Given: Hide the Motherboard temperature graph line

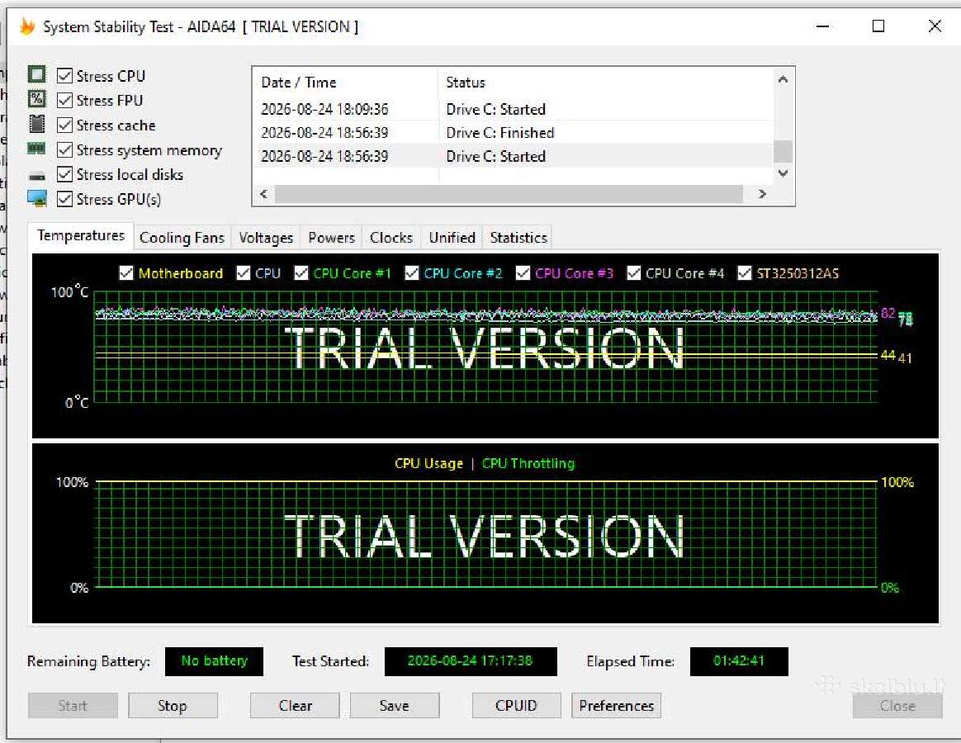Looking at the screenshot, I should 126,272.
